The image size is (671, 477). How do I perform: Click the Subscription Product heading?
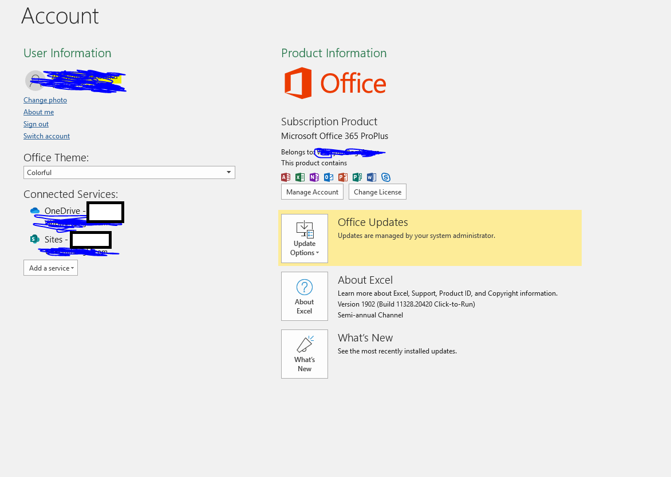pos(329,121)
